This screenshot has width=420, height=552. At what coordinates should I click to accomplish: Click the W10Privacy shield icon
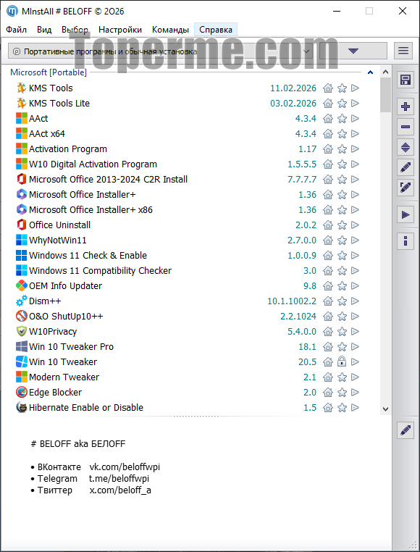(x=22, y=331)
